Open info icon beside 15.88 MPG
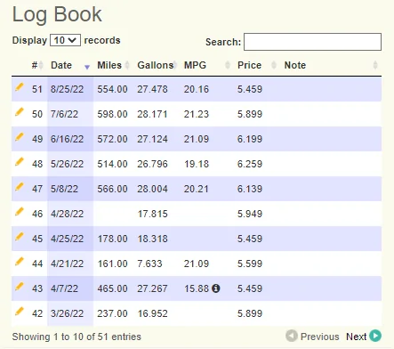The image size is (394, 349). click(216, 288)
